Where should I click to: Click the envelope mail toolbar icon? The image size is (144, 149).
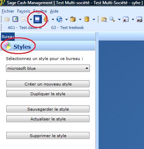click(23, 19)
